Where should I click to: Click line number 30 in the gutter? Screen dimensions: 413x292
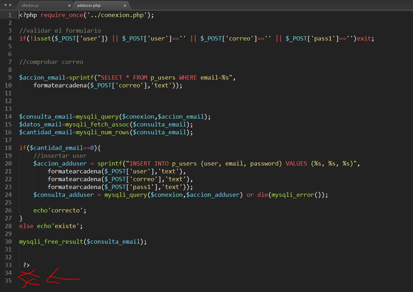[x=8, y=242]
